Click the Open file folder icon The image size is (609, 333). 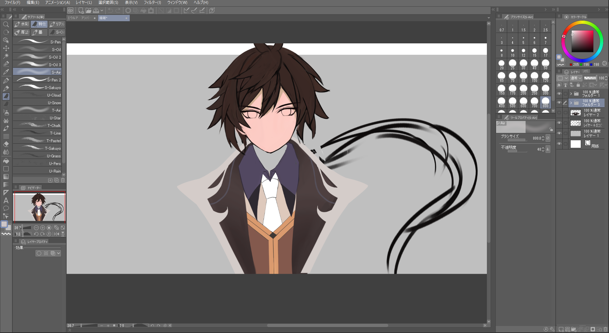pyautogui.click(x=88, y=10)
